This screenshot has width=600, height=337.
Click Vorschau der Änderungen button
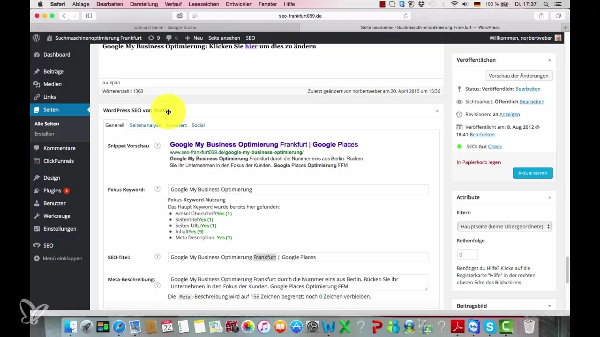(x=518, y=76)
